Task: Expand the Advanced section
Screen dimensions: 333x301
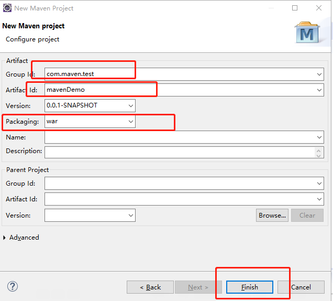Action: coord(4,238)
